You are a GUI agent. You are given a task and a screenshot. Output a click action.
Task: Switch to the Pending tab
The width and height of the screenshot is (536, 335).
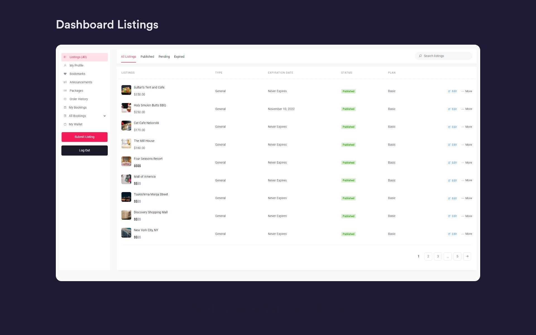click(x=164, y=57)
